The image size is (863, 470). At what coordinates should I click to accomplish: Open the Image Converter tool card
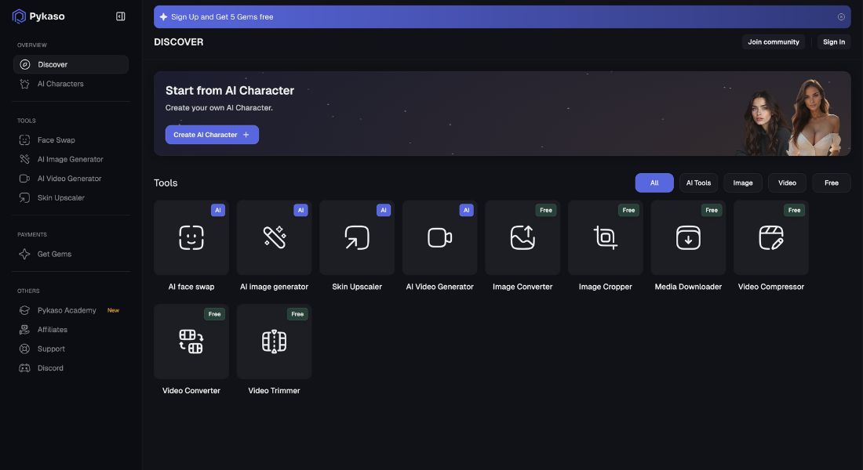pyautogui.click(x=523, y=237)
